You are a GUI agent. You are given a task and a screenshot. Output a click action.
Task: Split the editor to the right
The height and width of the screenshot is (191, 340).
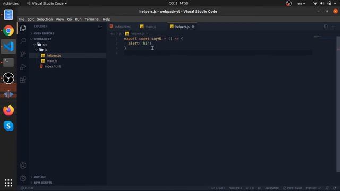[x=326, y=27]
